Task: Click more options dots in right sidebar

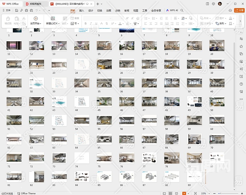Action: [x=241, y=99]
